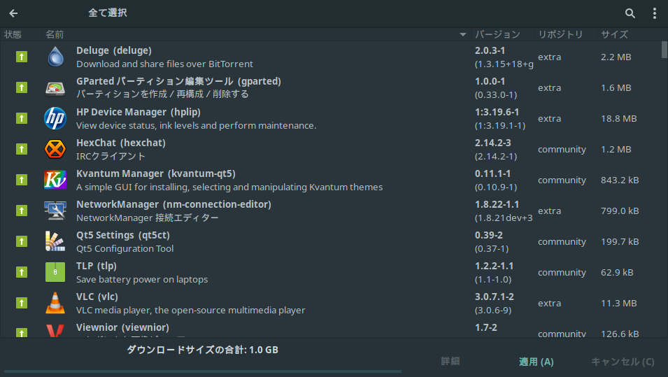Screen dimensions: 668x377
Task: Click version 2.0.3-1 of Deluge
Action: pyautogui.click(x=490, y=50)
